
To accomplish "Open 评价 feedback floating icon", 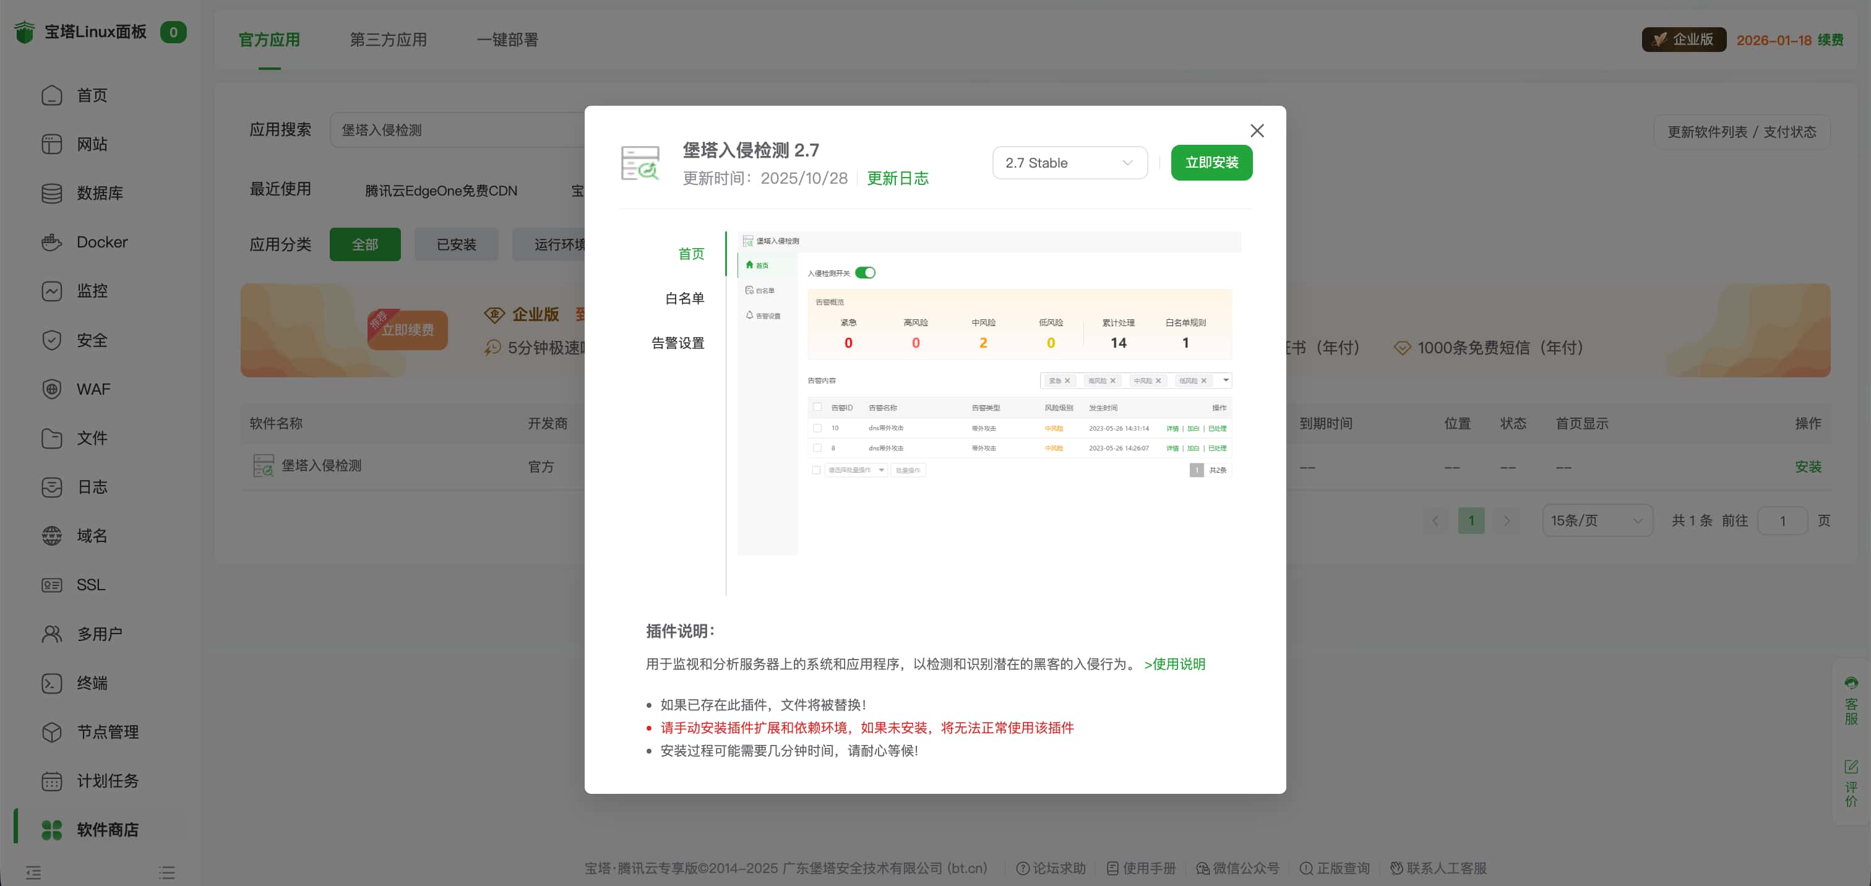I will point(1851,783).
